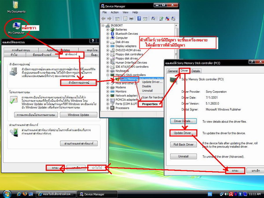Click the last toolbar icon right of the red X
The height and width of the screenshot is (198, 264).
click(x=173, y=18)
